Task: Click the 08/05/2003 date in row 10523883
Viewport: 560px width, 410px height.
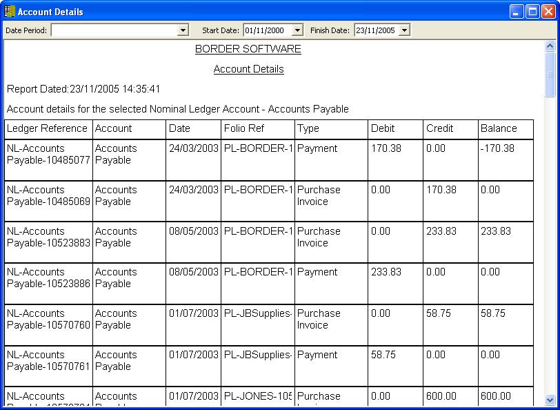Action: point(194,231)
